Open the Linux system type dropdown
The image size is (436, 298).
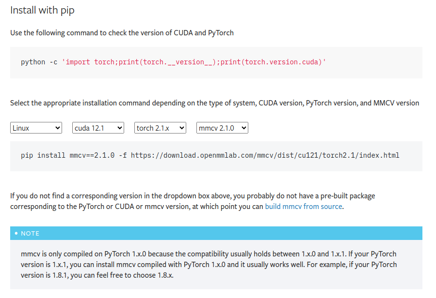coord(36,128)
